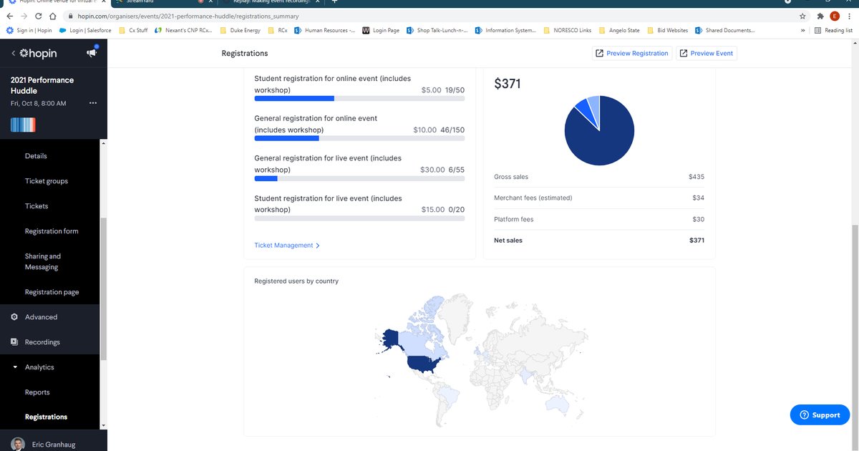Open the Advanced settings hexagon icon
This screenshot has width=859, height=451.
pos(14,317)
